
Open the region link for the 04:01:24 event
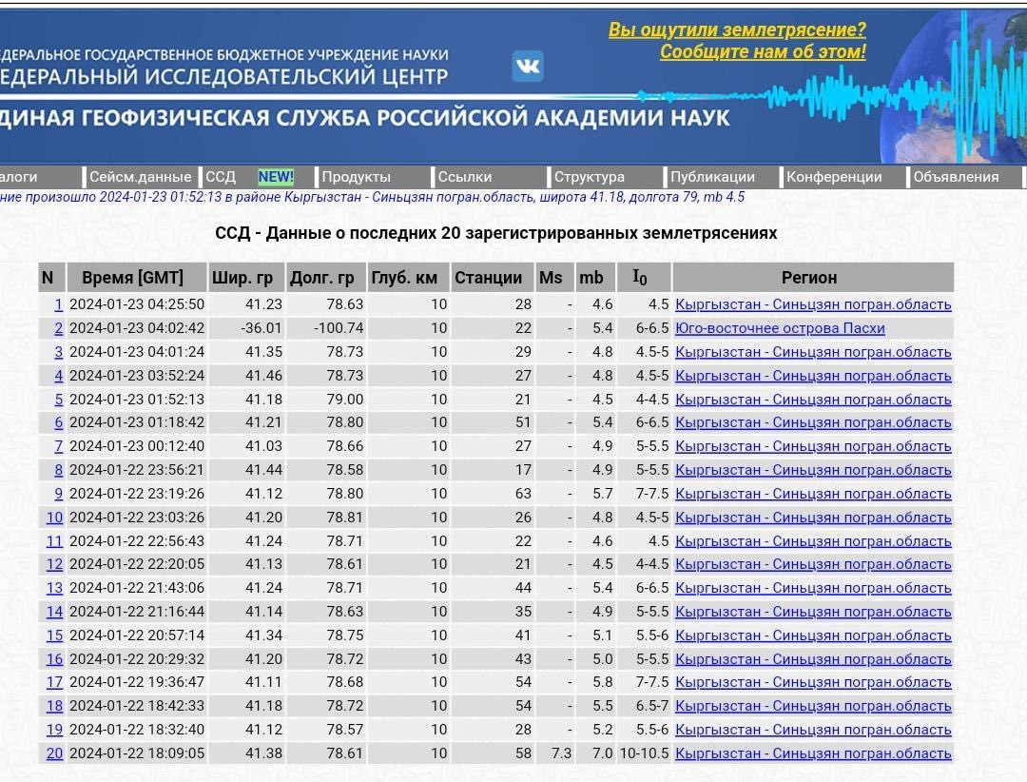point(813,352)
